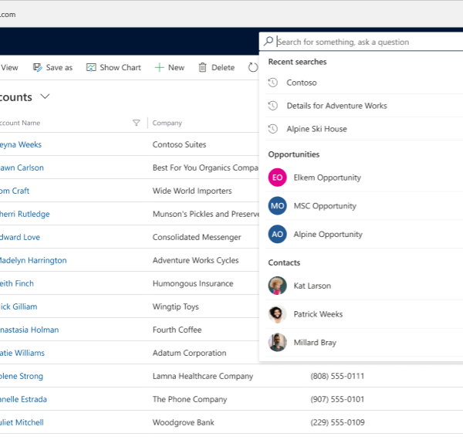Screen dimensions: 463x440
Task: Open the Gilliam account link
Action: coord(19,306)
